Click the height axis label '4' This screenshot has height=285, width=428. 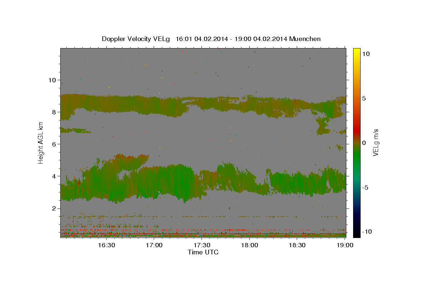53,176
